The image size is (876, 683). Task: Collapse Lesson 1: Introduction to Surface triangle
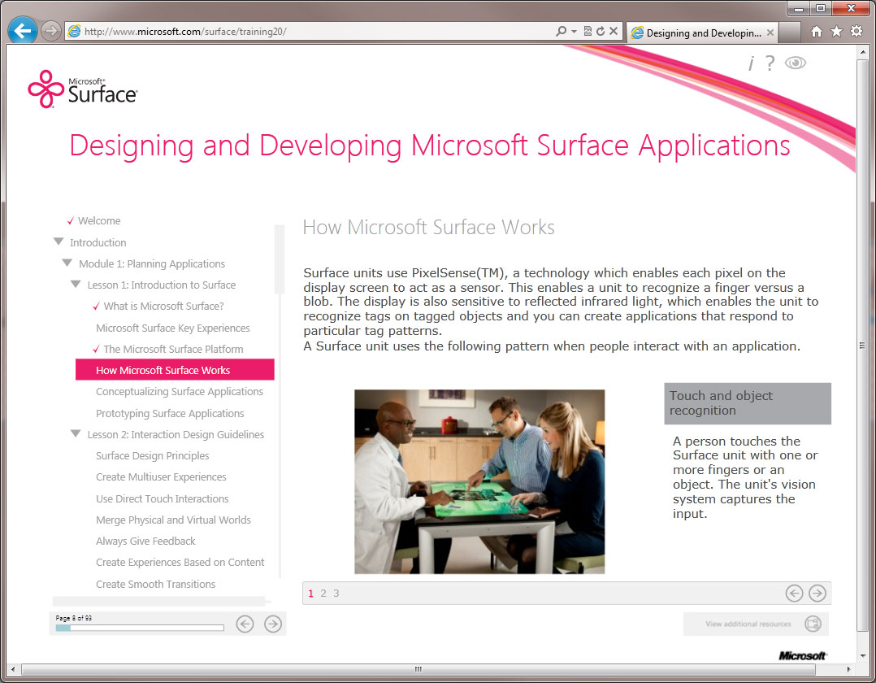click(76, 284)
